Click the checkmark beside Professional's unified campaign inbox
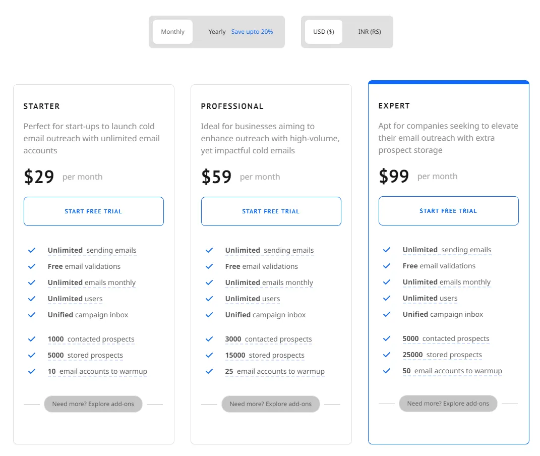540x456 pixels. 209,315
